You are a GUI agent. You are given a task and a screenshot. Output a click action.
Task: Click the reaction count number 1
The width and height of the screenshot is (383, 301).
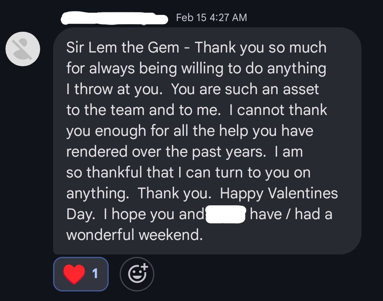click(x=95, y=274)
